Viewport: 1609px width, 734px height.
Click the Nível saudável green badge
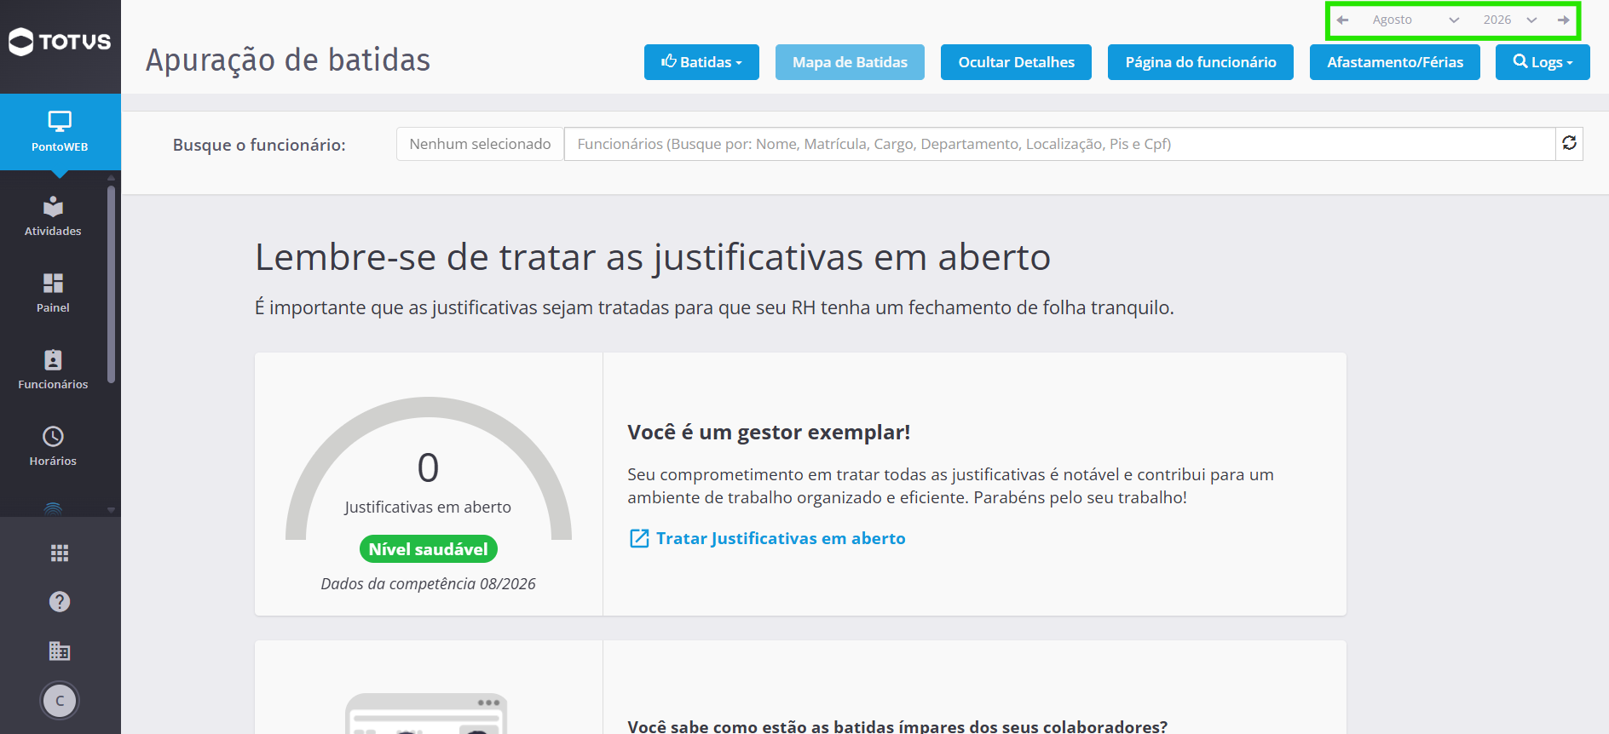pyautogui.click(x=429, y=549)
